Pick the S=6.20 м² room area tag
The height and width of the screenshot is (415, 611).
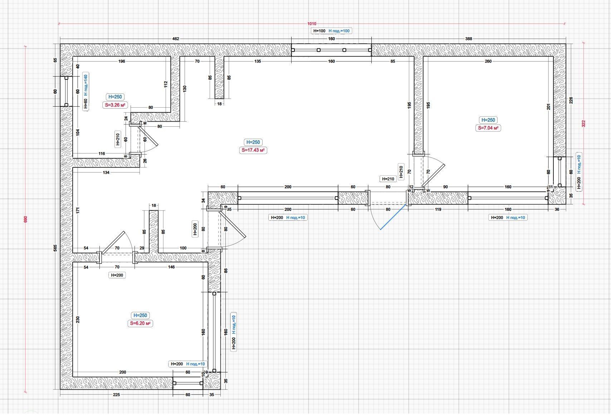tap(140, 323)
